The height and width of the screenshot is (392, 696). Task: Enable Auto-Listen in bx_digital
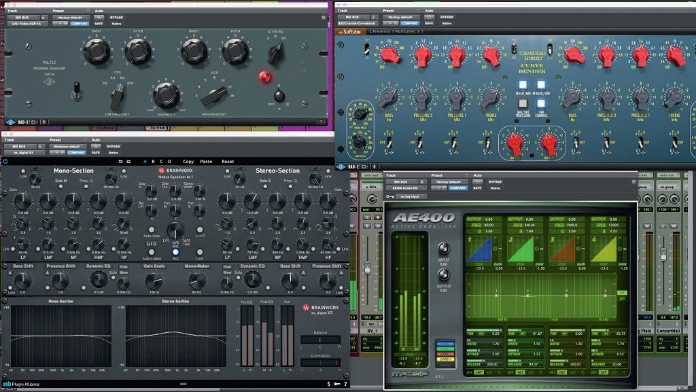coord(152,252)
